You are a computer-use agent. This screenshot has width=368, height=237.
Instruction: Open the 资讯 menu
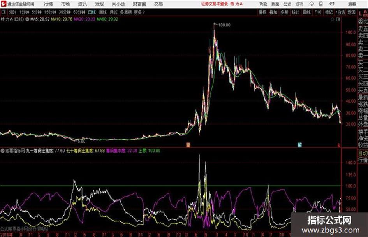[x=83, y=4]
